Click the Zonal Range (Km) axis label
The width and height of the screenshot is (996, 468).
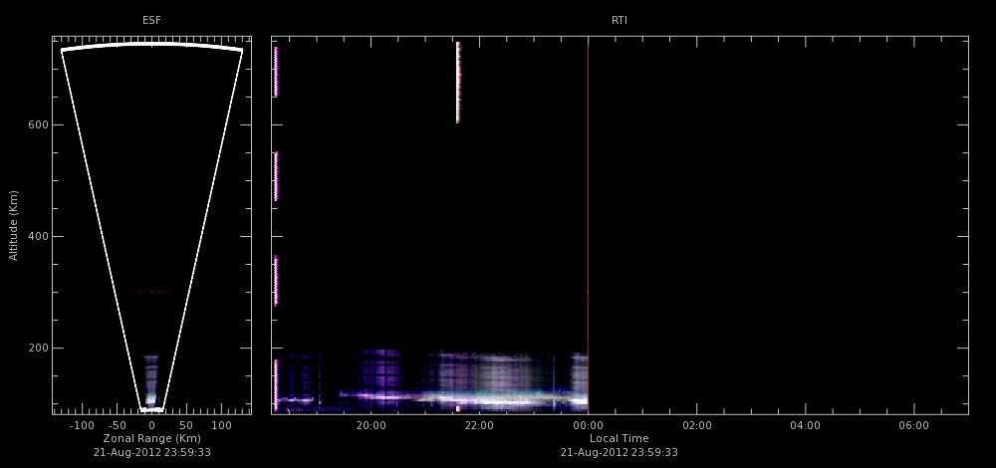[x=151, y=438]
